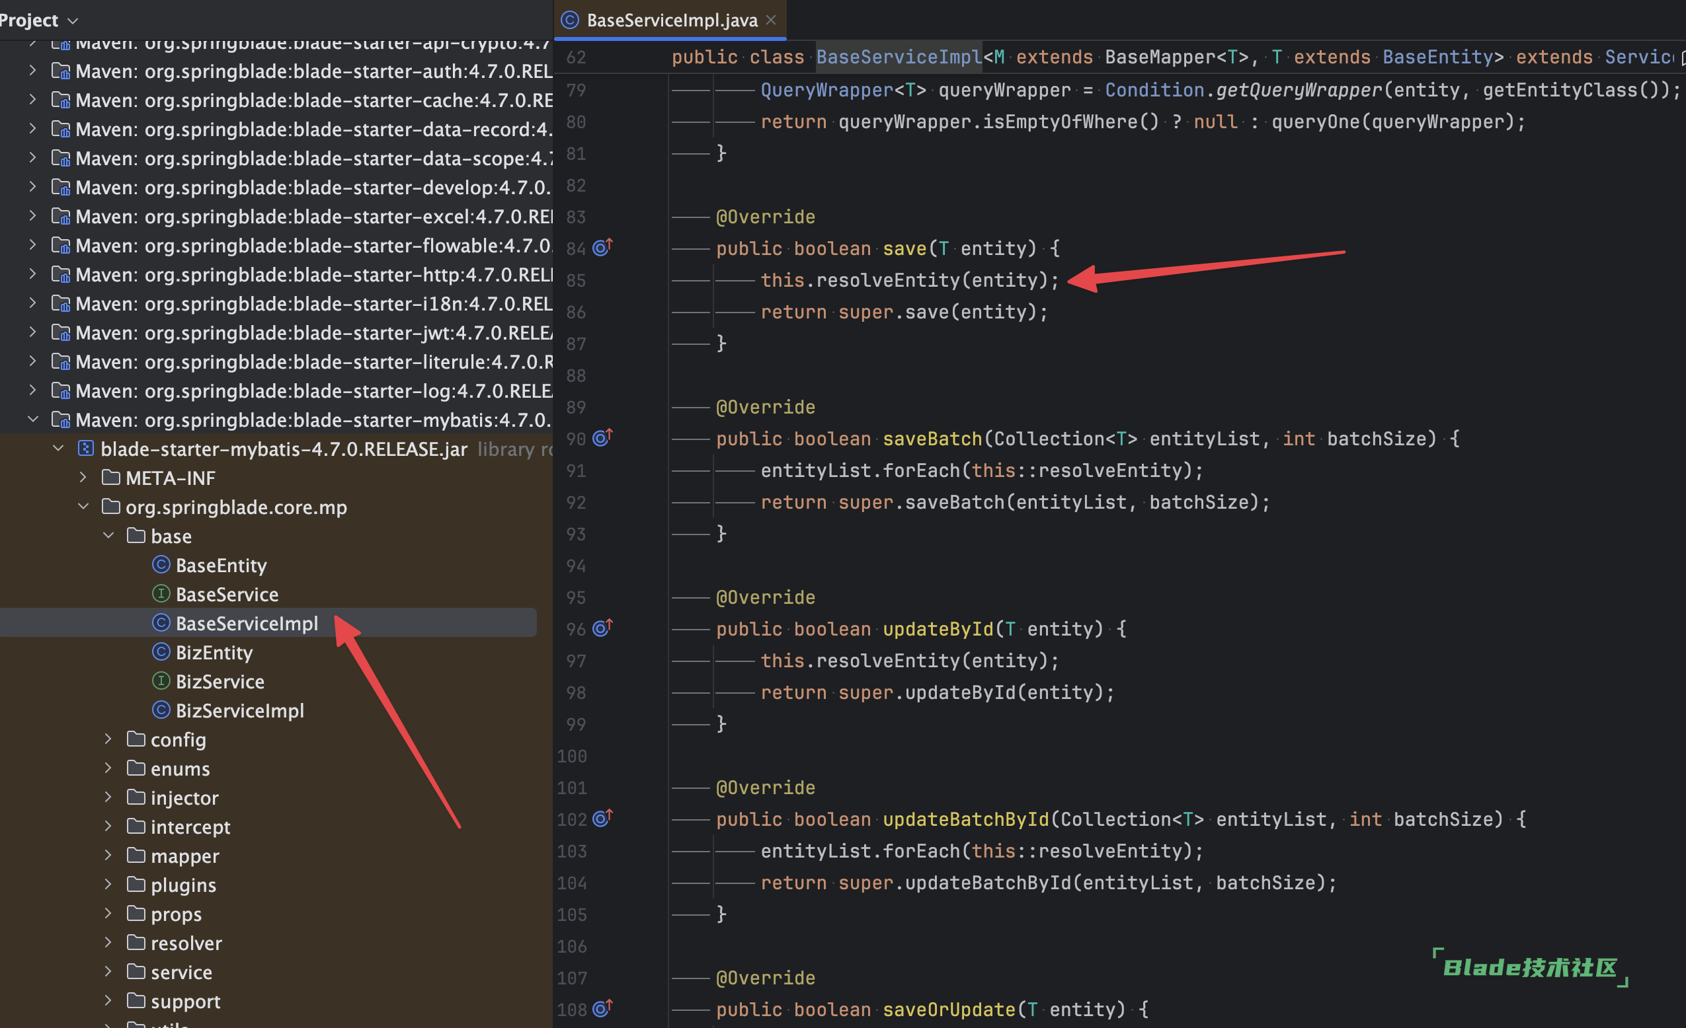
Task: Click resolveEntity call on line 85
Action: pyautogui.click(x=888, y=280)
